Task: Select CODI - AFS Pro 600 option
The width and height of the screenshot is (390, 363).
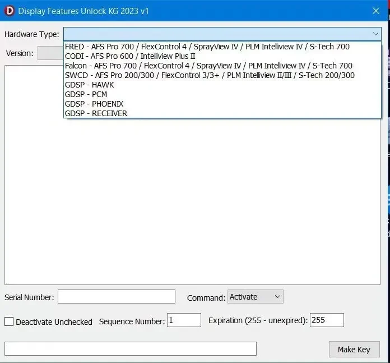Action: tap(222, 56)
